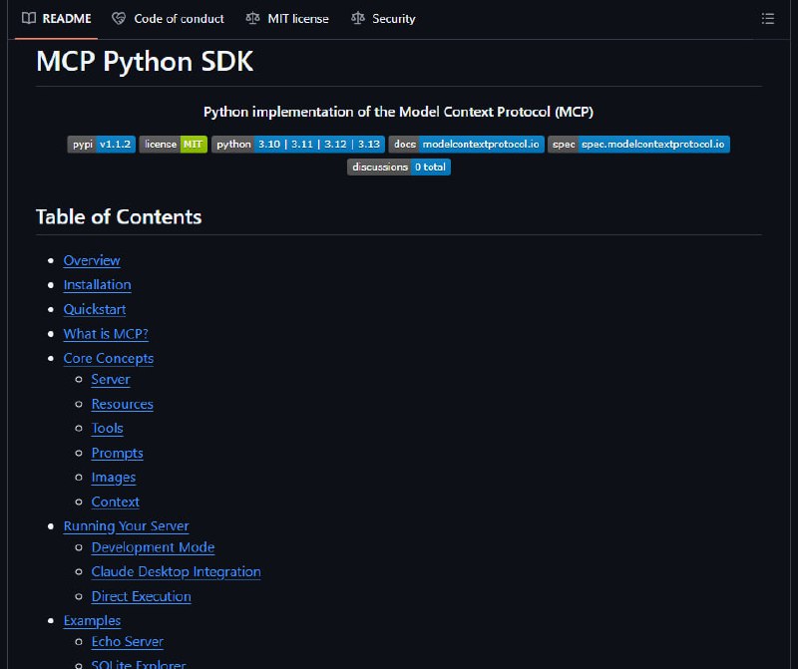798x669 pixels.
Task: Click the MCP Python SDK heading
Action: point(145,62)
